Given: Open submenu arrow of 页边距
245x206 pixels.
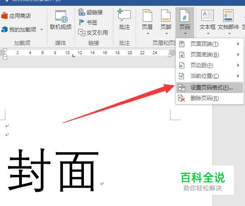Looking at the screenshot, I should [x=238, y=65].
